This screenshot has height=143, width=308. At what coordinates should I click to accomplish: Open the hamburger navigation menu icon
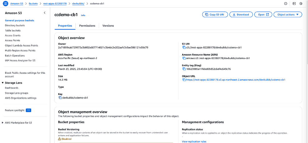tap(6, 3)
